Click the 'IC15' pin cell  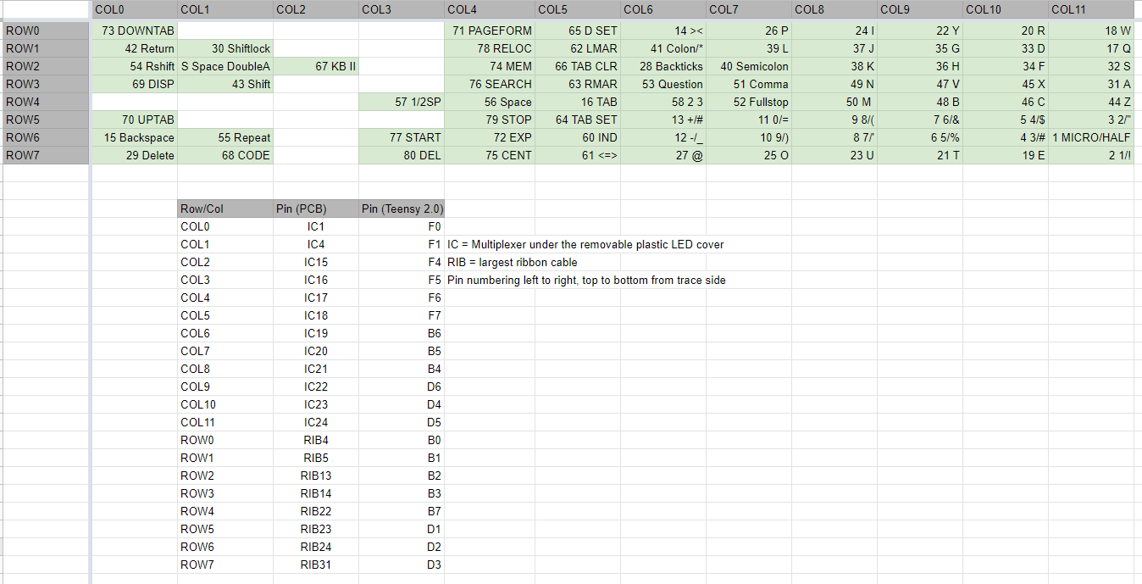[x=316, y=262]
